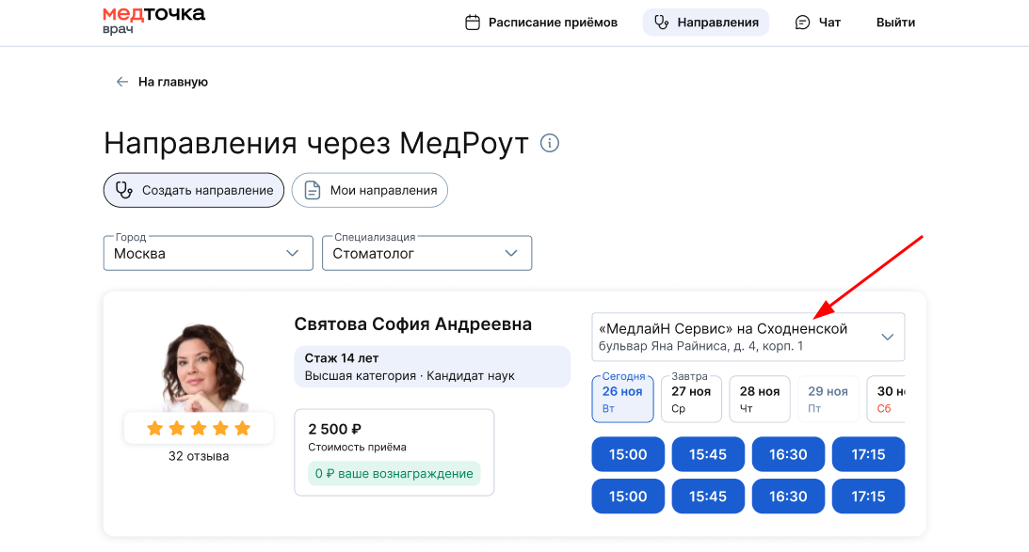Viewport: 1029px width, 552px height.
Task: Click the МедТочка врач logo
Action: pyautogui.click(x=153, y=21)
